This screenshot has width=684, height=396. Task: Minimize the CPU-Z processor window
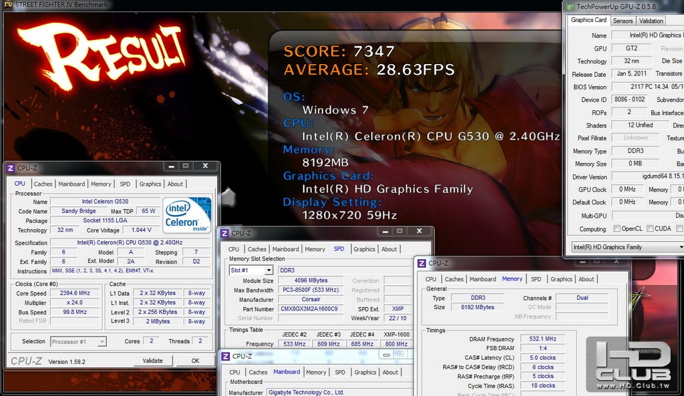pos(172,166)
